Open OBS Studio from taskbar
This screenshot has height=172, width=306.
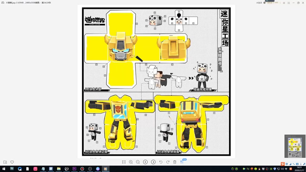(90, 169)
